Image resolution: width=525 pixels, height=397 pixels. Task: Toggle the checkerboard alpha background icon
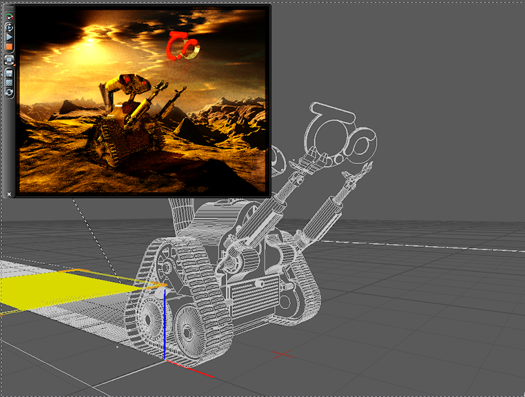click(x=9, y=82)
